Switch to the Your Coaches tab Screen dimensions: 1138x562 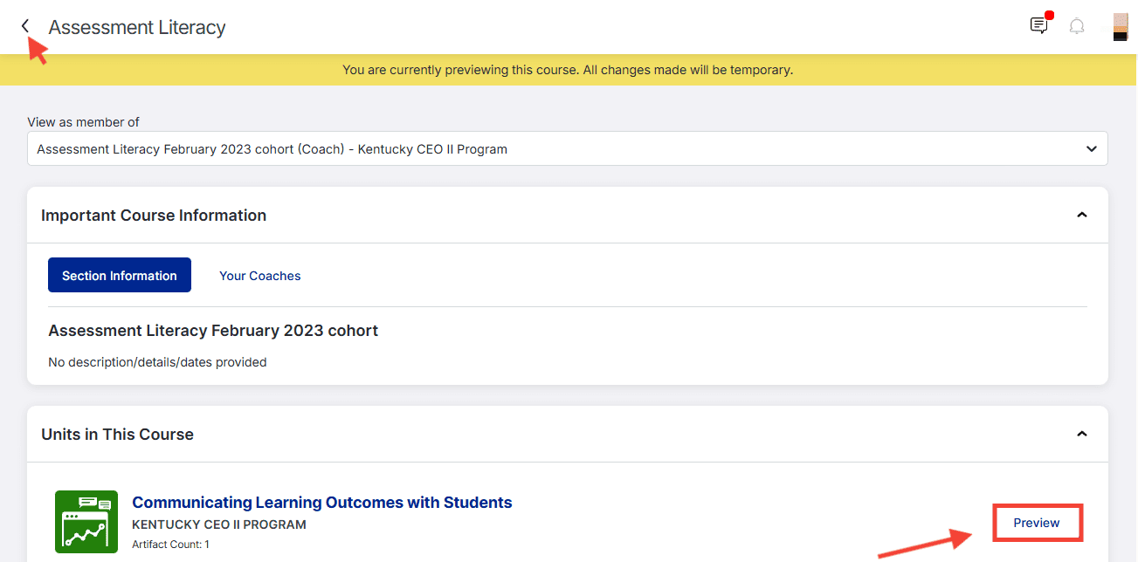coord(260,275)
